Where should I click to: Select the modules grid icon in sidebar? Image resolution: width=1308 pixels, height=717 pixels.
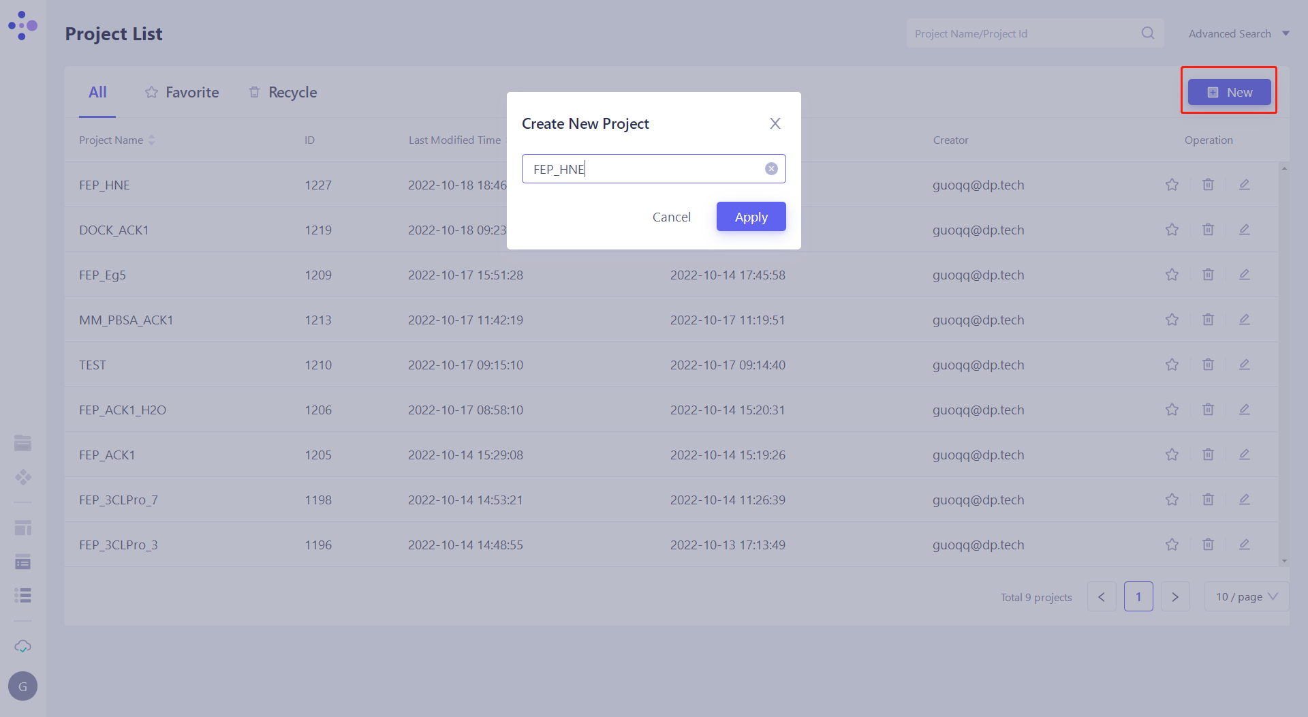tap(22, 478)
